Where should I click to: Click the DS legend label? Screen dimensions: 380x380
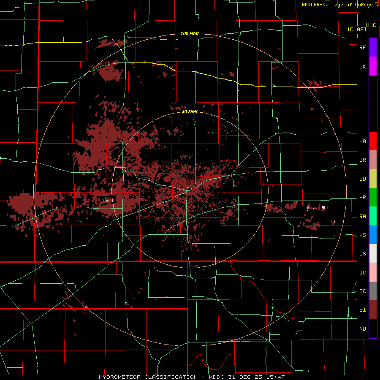coord(362,254)
